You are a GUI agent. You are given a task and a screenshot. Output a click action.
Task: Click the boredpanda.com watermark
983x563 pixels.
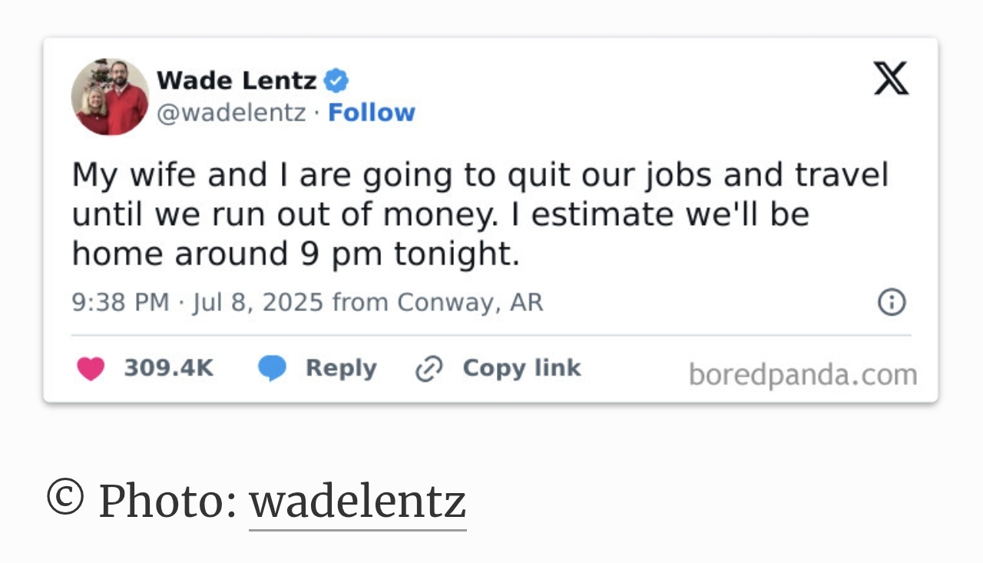click(803, 375)
